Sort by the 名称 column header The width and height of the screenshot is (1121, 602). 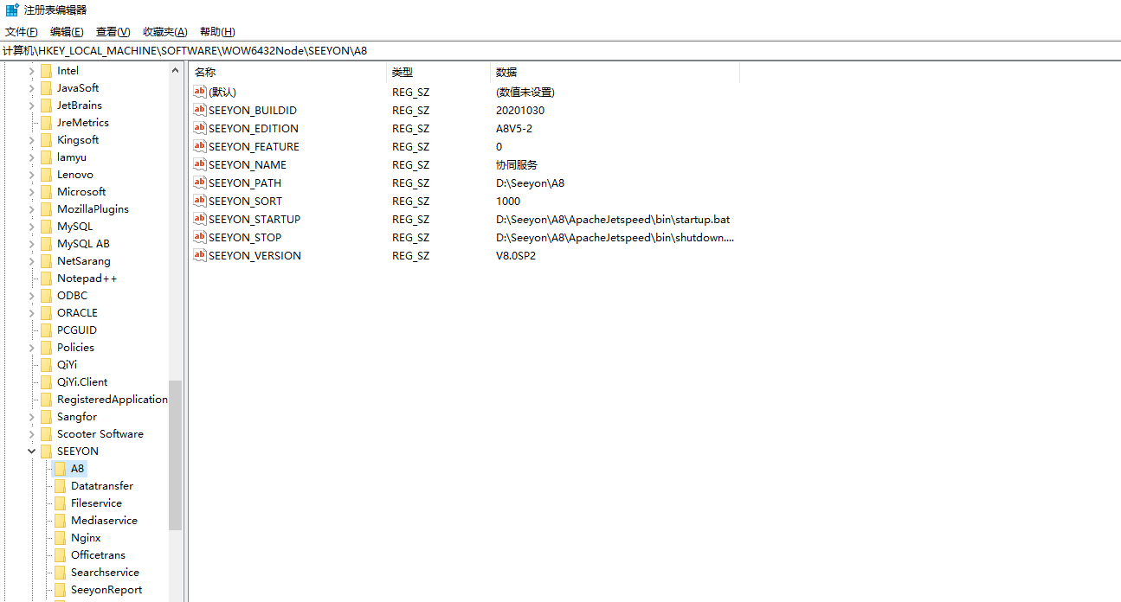click(x=287, y=73)
